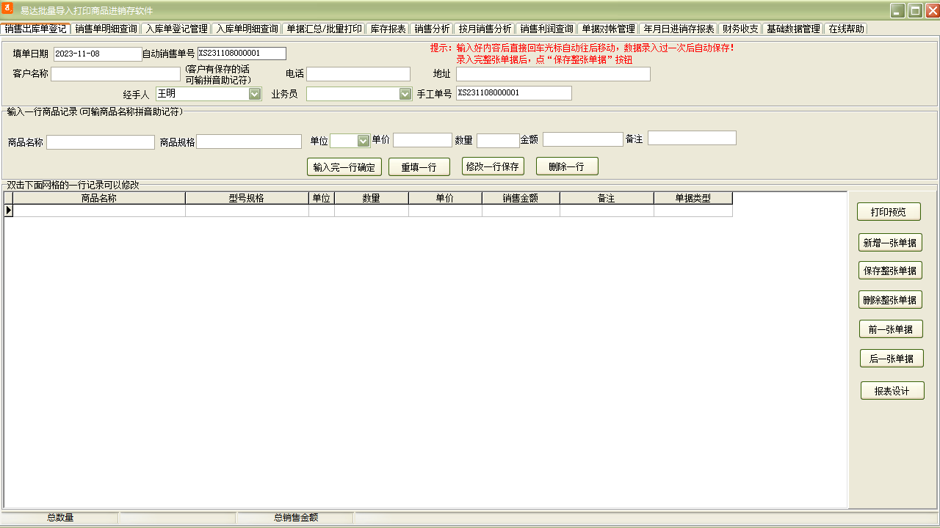The image size is (940, 528).
Task: Click 输入完一行确定 button
Action: click(344, 167)
